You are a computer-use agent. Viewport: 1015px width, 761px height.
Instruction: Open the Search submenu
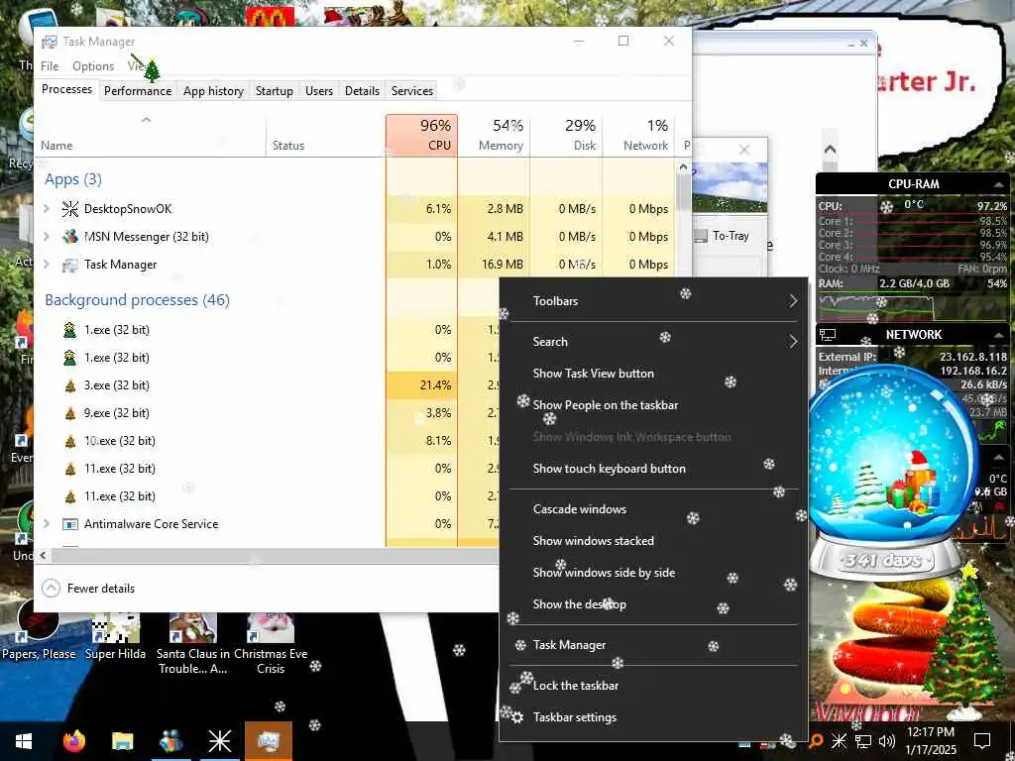654,342
